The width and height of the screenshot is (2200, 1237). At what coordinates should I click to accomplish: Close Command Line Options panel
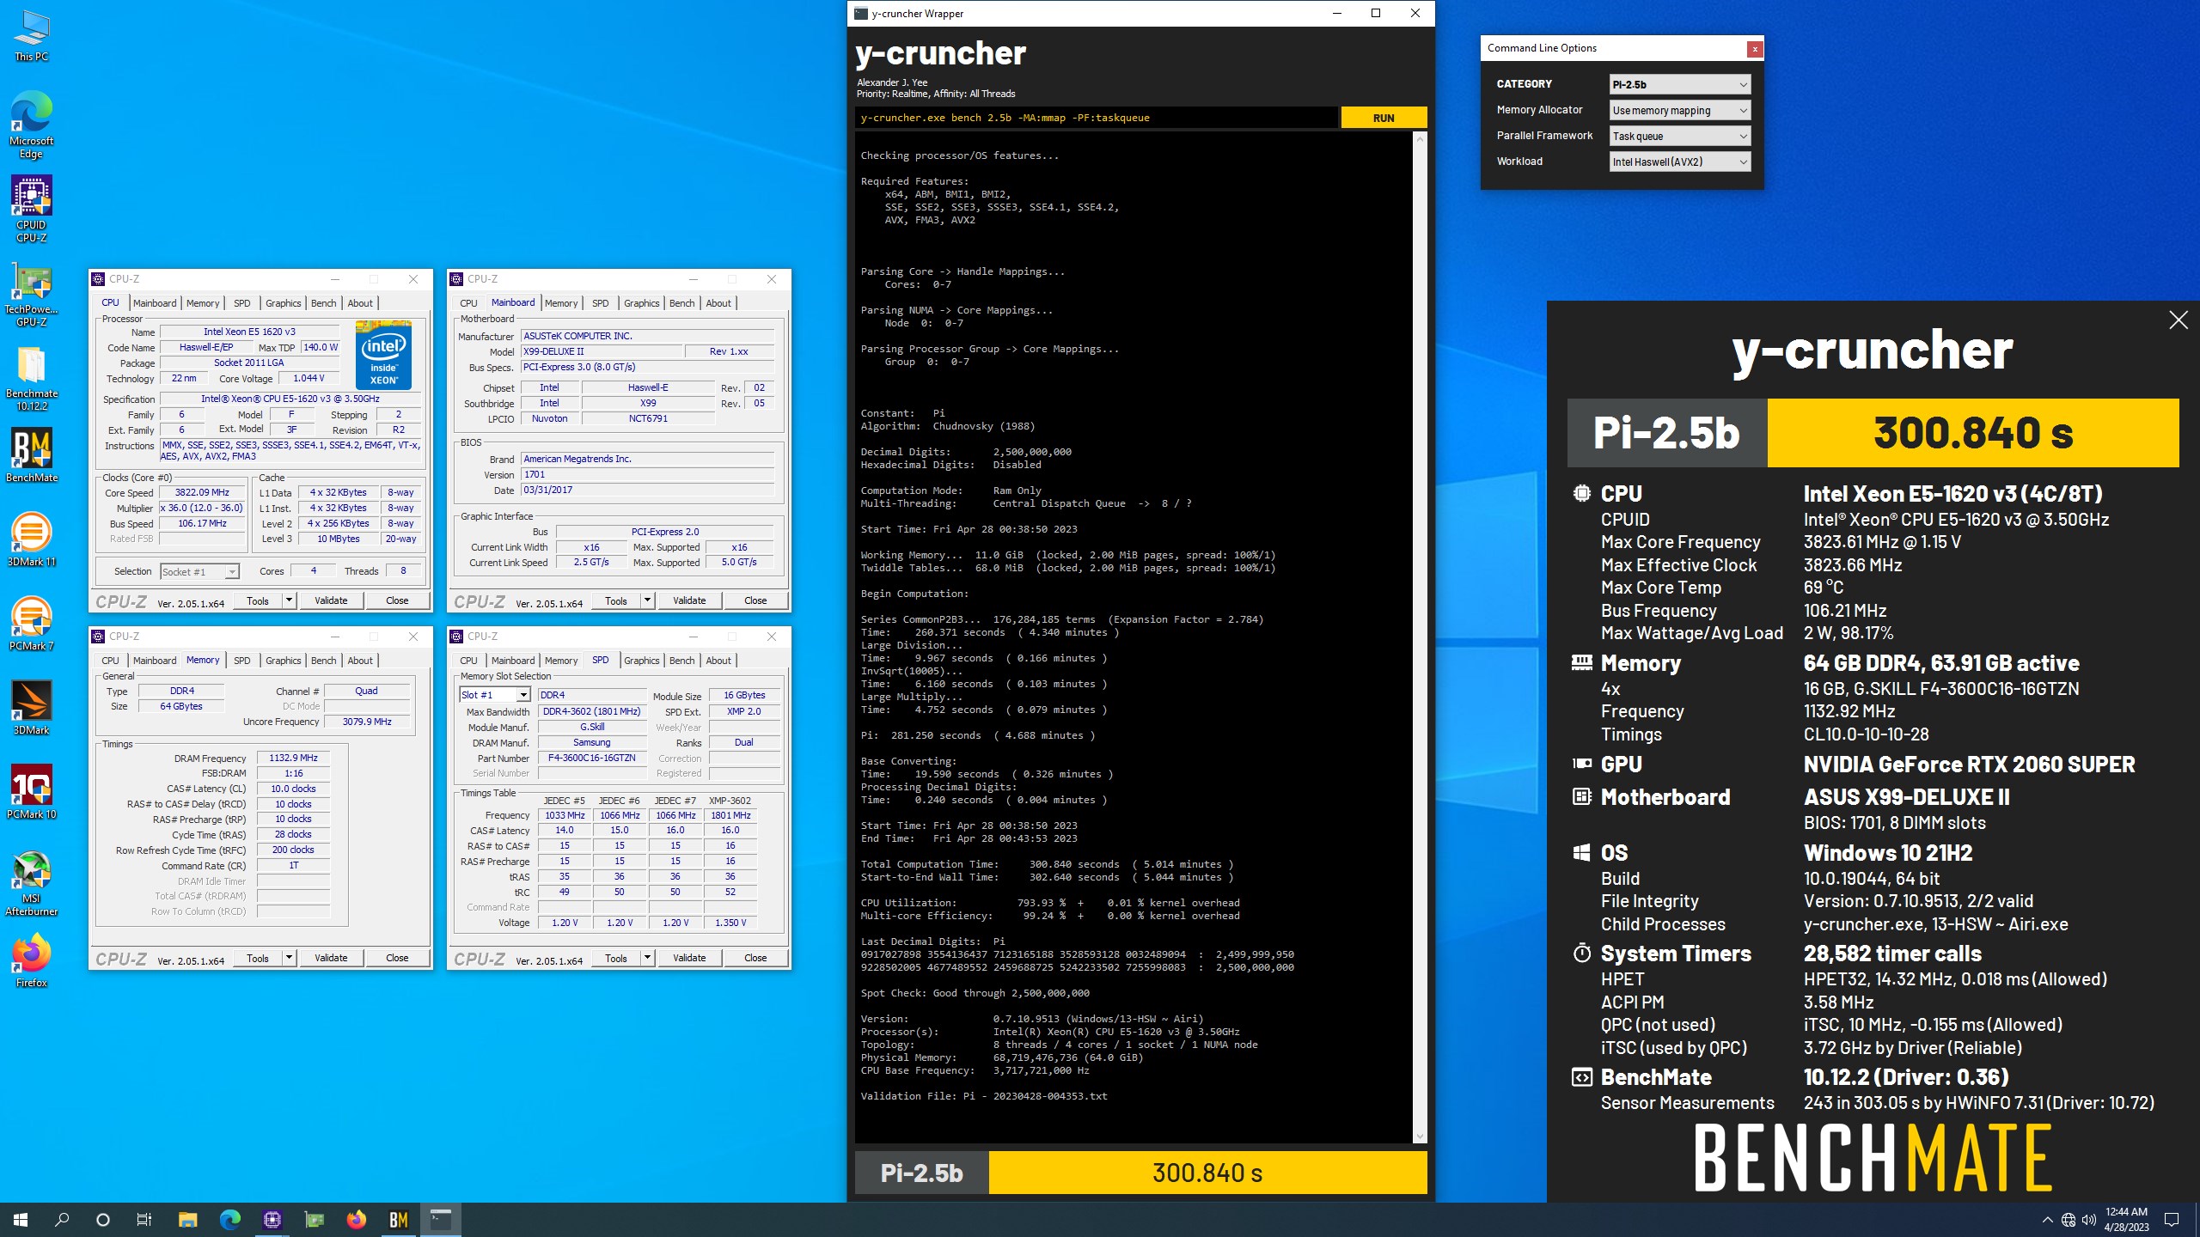pyautogui.click(x=1755, y=49)
